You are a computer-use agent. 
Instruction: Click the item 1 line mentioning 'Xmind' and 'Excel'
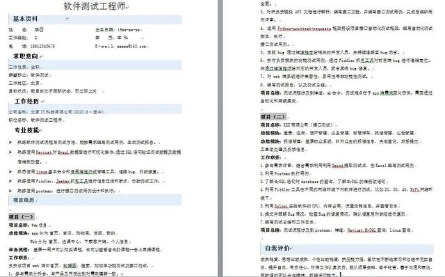point(338,165)
